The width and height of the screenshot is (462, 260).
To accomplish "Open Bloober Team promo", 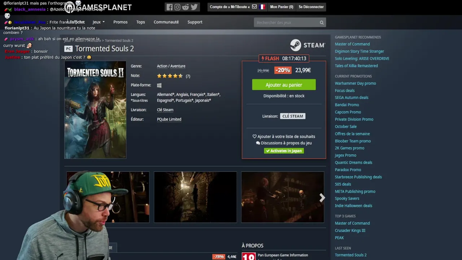I will coord(353,141).
